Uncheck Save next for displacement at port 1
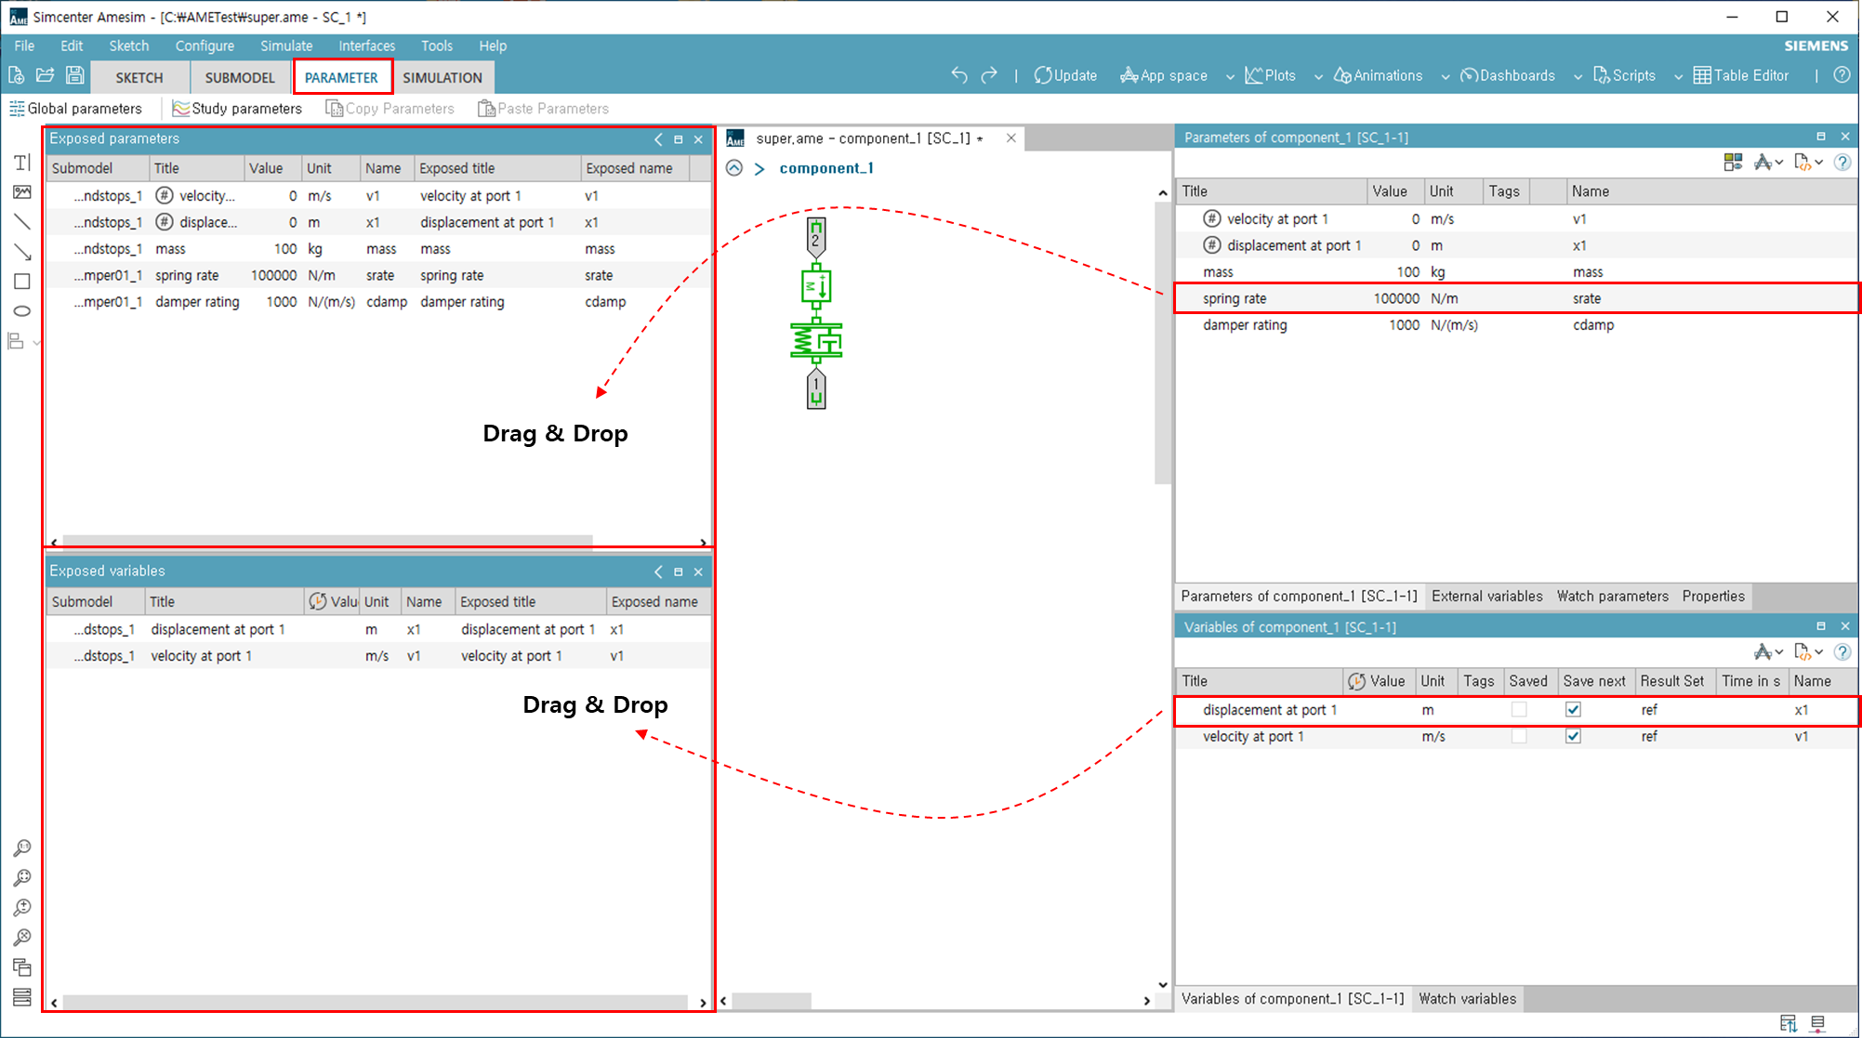 (x=1573, y=710)
